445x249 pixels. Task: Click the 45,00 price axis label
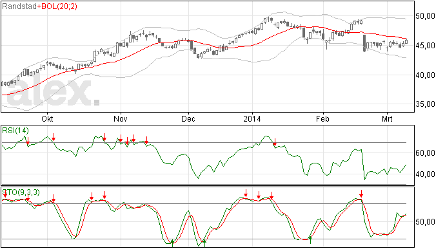tap(425, 45)
